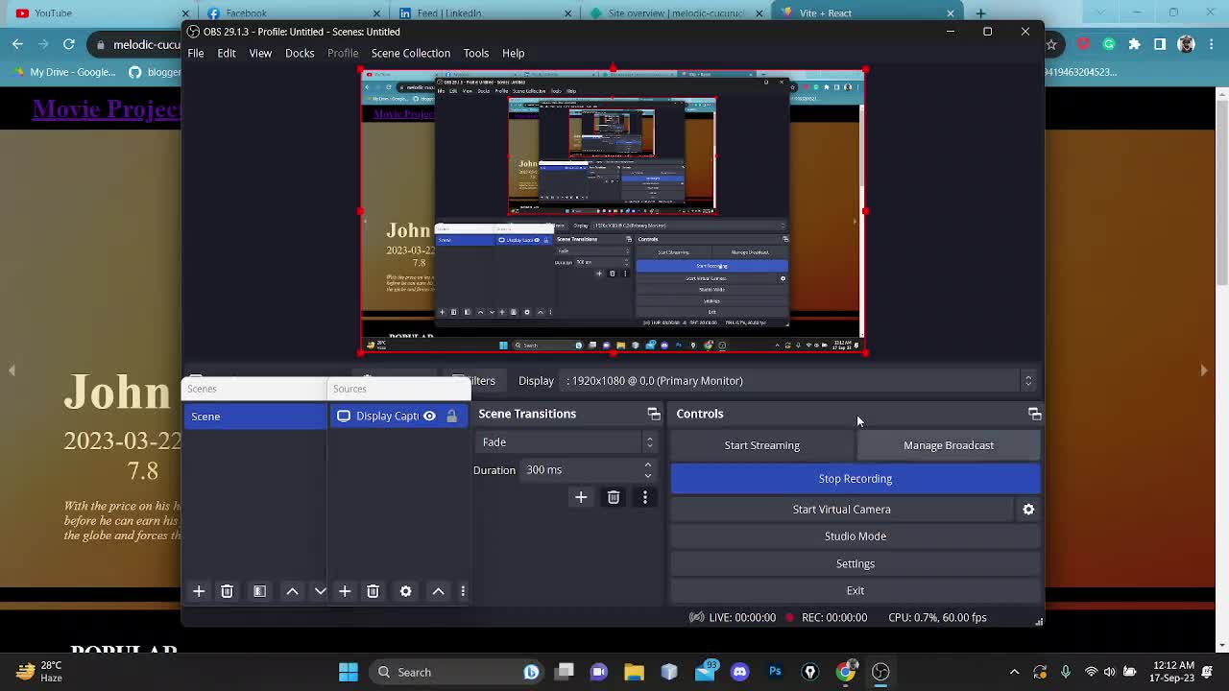Open Photoshop from taskbar
The width and height of the screenshot is (1229, 691).
(x=775, y=672)
